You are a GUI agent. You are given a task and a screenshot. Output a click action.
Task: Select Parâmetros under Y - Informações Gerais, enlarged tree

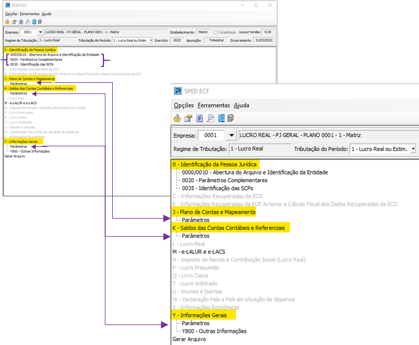[196, 323]
